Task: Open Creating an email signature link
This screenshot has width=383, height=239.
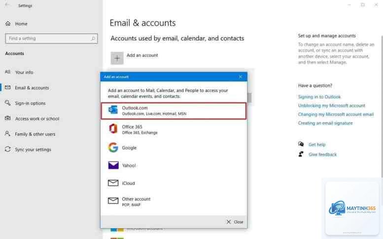Action: pos(325,123)
